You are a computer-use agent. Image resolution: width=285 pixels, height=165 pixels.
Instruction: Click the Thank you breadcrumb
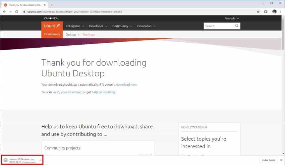pos(89,34)
